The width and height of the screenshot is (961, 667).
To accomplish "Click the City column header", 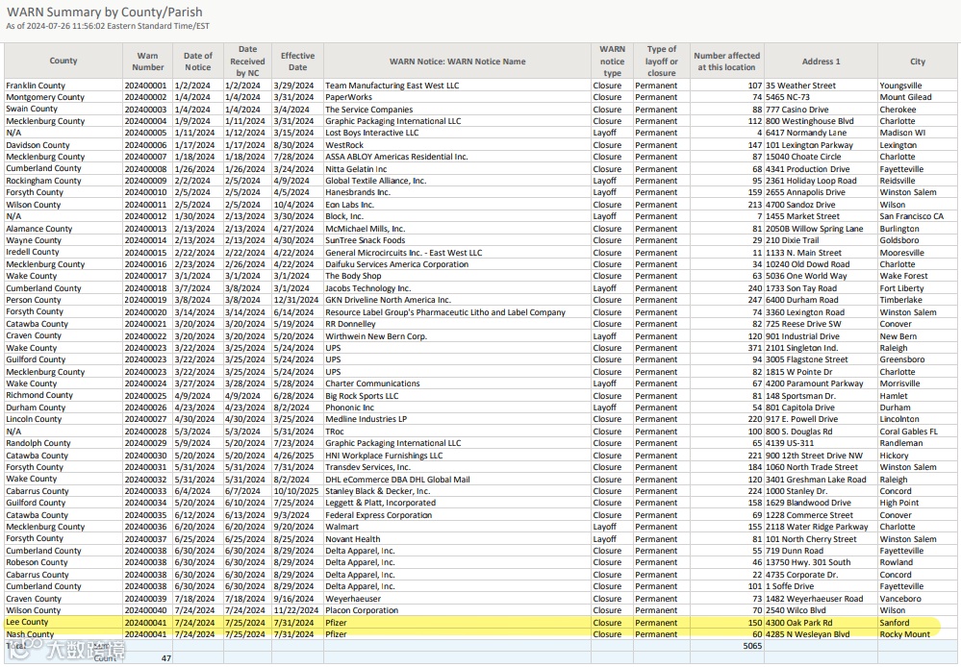I will click(918, 62).
